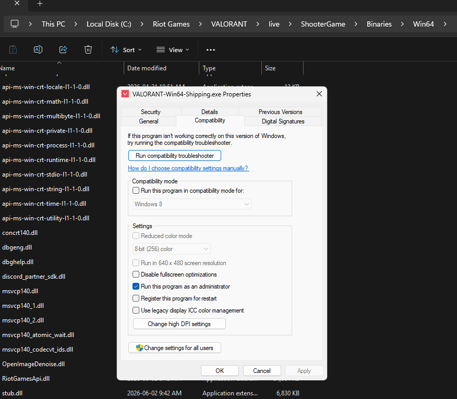
Task: Select file msvcp140_atomic_wait.dll
Action: 38,335
